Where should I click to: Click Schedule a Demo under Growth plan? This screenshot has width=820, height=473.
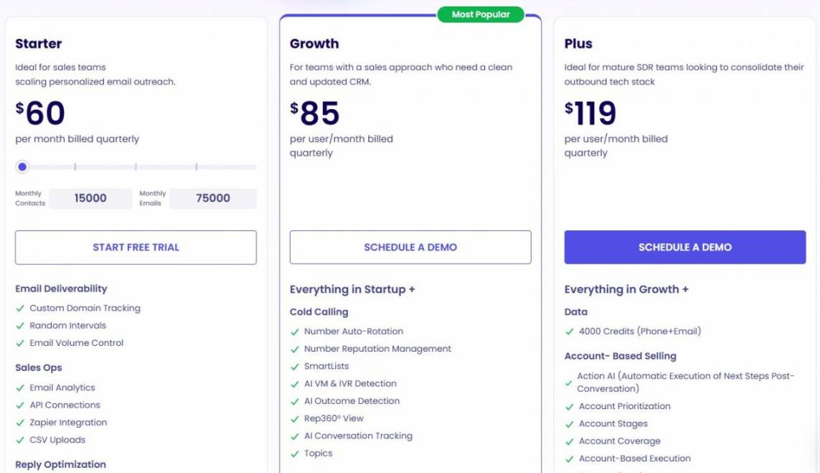[410, 248]
